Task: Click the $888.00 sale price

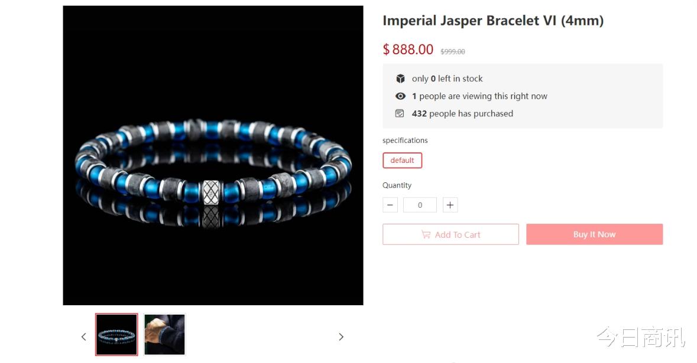Action: tap(408, 49)
